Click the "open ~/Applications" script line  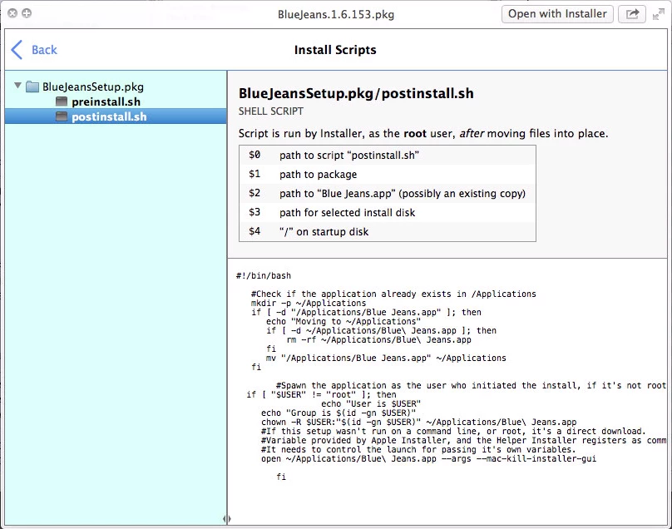pyautogui.click(x=428, y=458)
